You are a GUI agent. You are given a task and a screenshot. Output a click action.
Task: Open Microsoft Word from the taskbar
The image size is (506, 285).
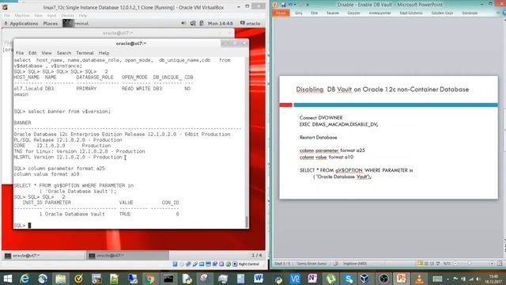pyautogui.click(x=259, y=279)
